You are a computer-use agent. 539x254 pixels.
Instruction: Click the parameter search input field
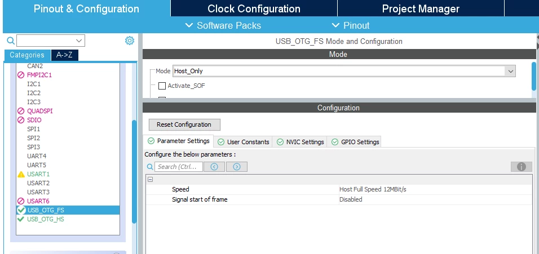(178, 167)
